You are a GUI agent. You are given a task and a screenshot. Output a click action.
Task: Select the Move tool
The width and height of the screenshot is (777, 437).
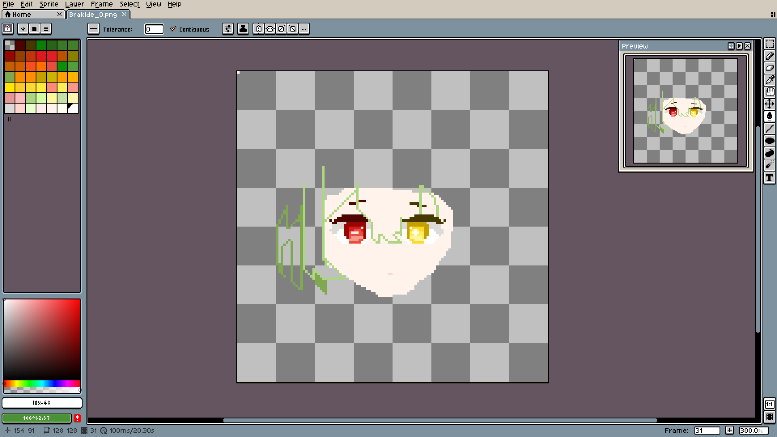click(769, 104)
